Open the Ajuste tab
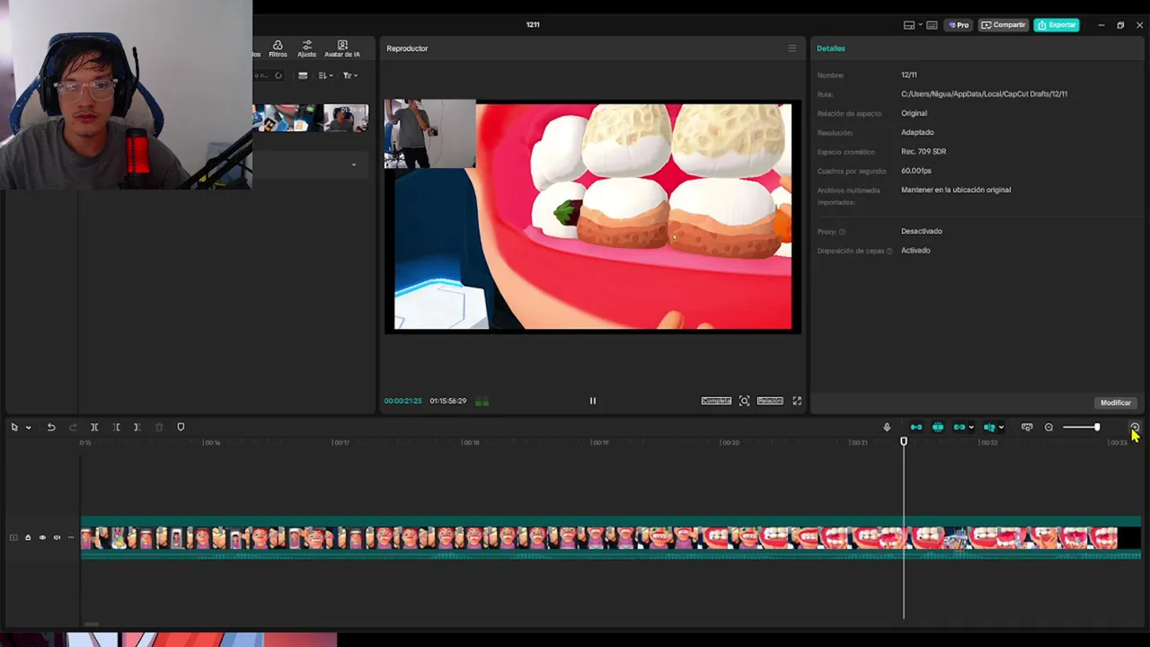 306,49
